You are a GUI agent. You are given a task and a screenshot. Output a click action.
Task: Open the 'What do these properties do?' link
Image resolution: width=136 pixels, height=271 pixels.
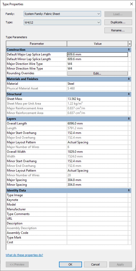pyautogui.click(x=24, y=255)
